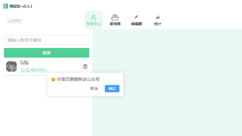Image resolution: width=242 pixels, height=136 pixels.
Task: Open the 统计 bar chart icon
Action: click(158, 17)
